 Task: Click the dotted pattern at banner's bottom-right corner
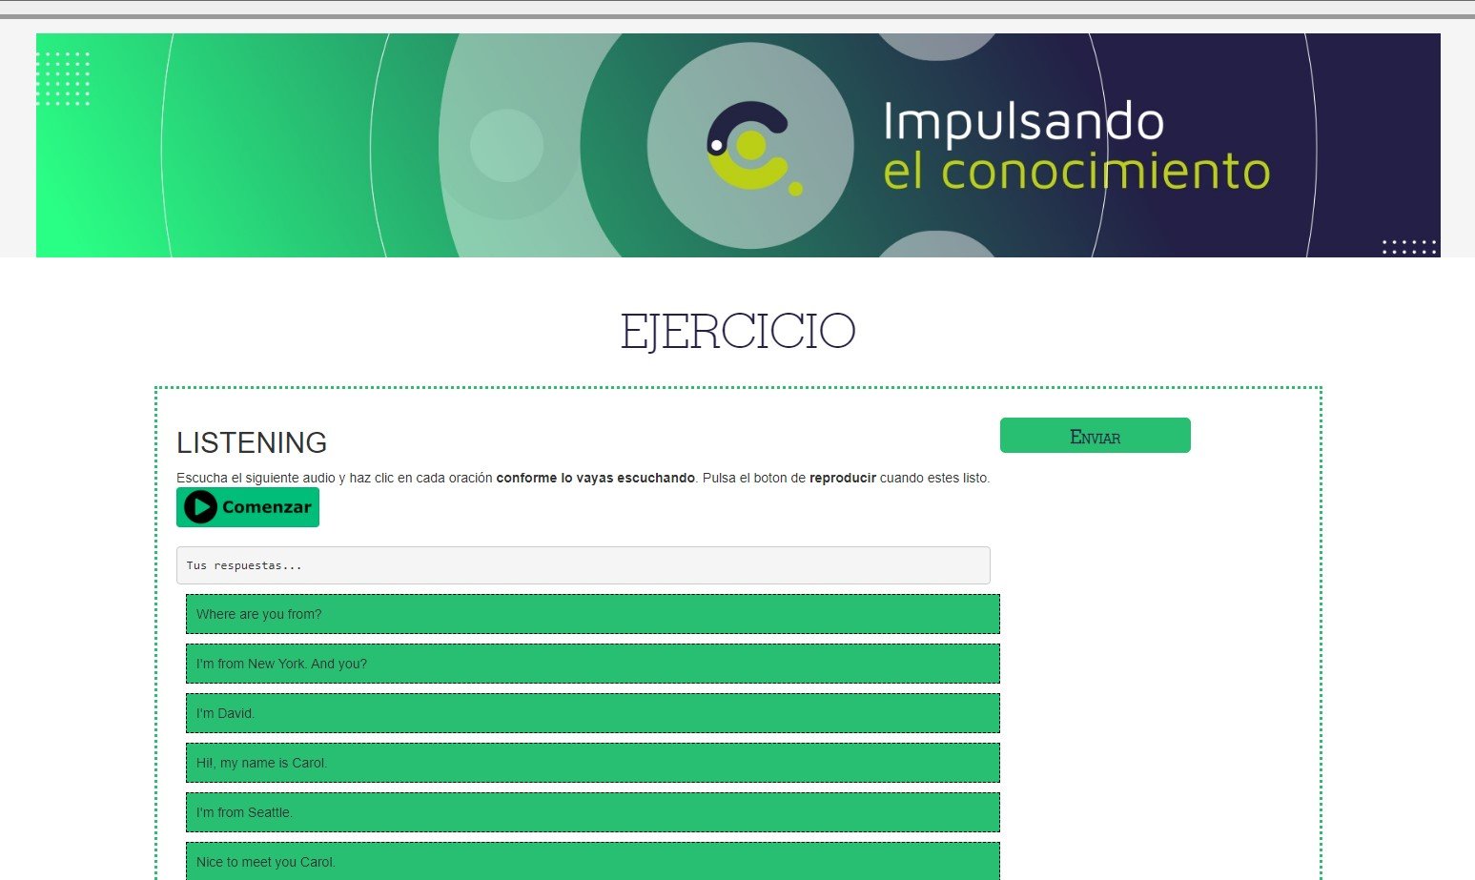pos(1409,247)
